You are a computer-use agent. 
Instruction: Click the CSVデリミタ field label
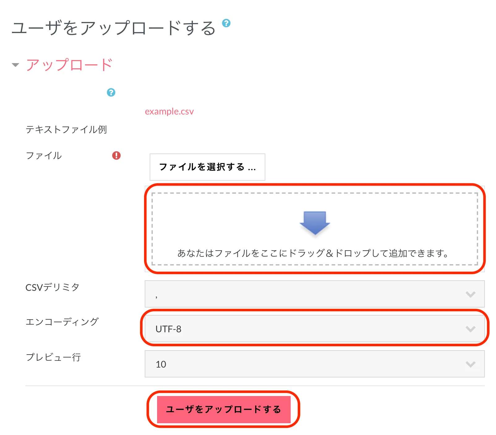pos(52,287)
